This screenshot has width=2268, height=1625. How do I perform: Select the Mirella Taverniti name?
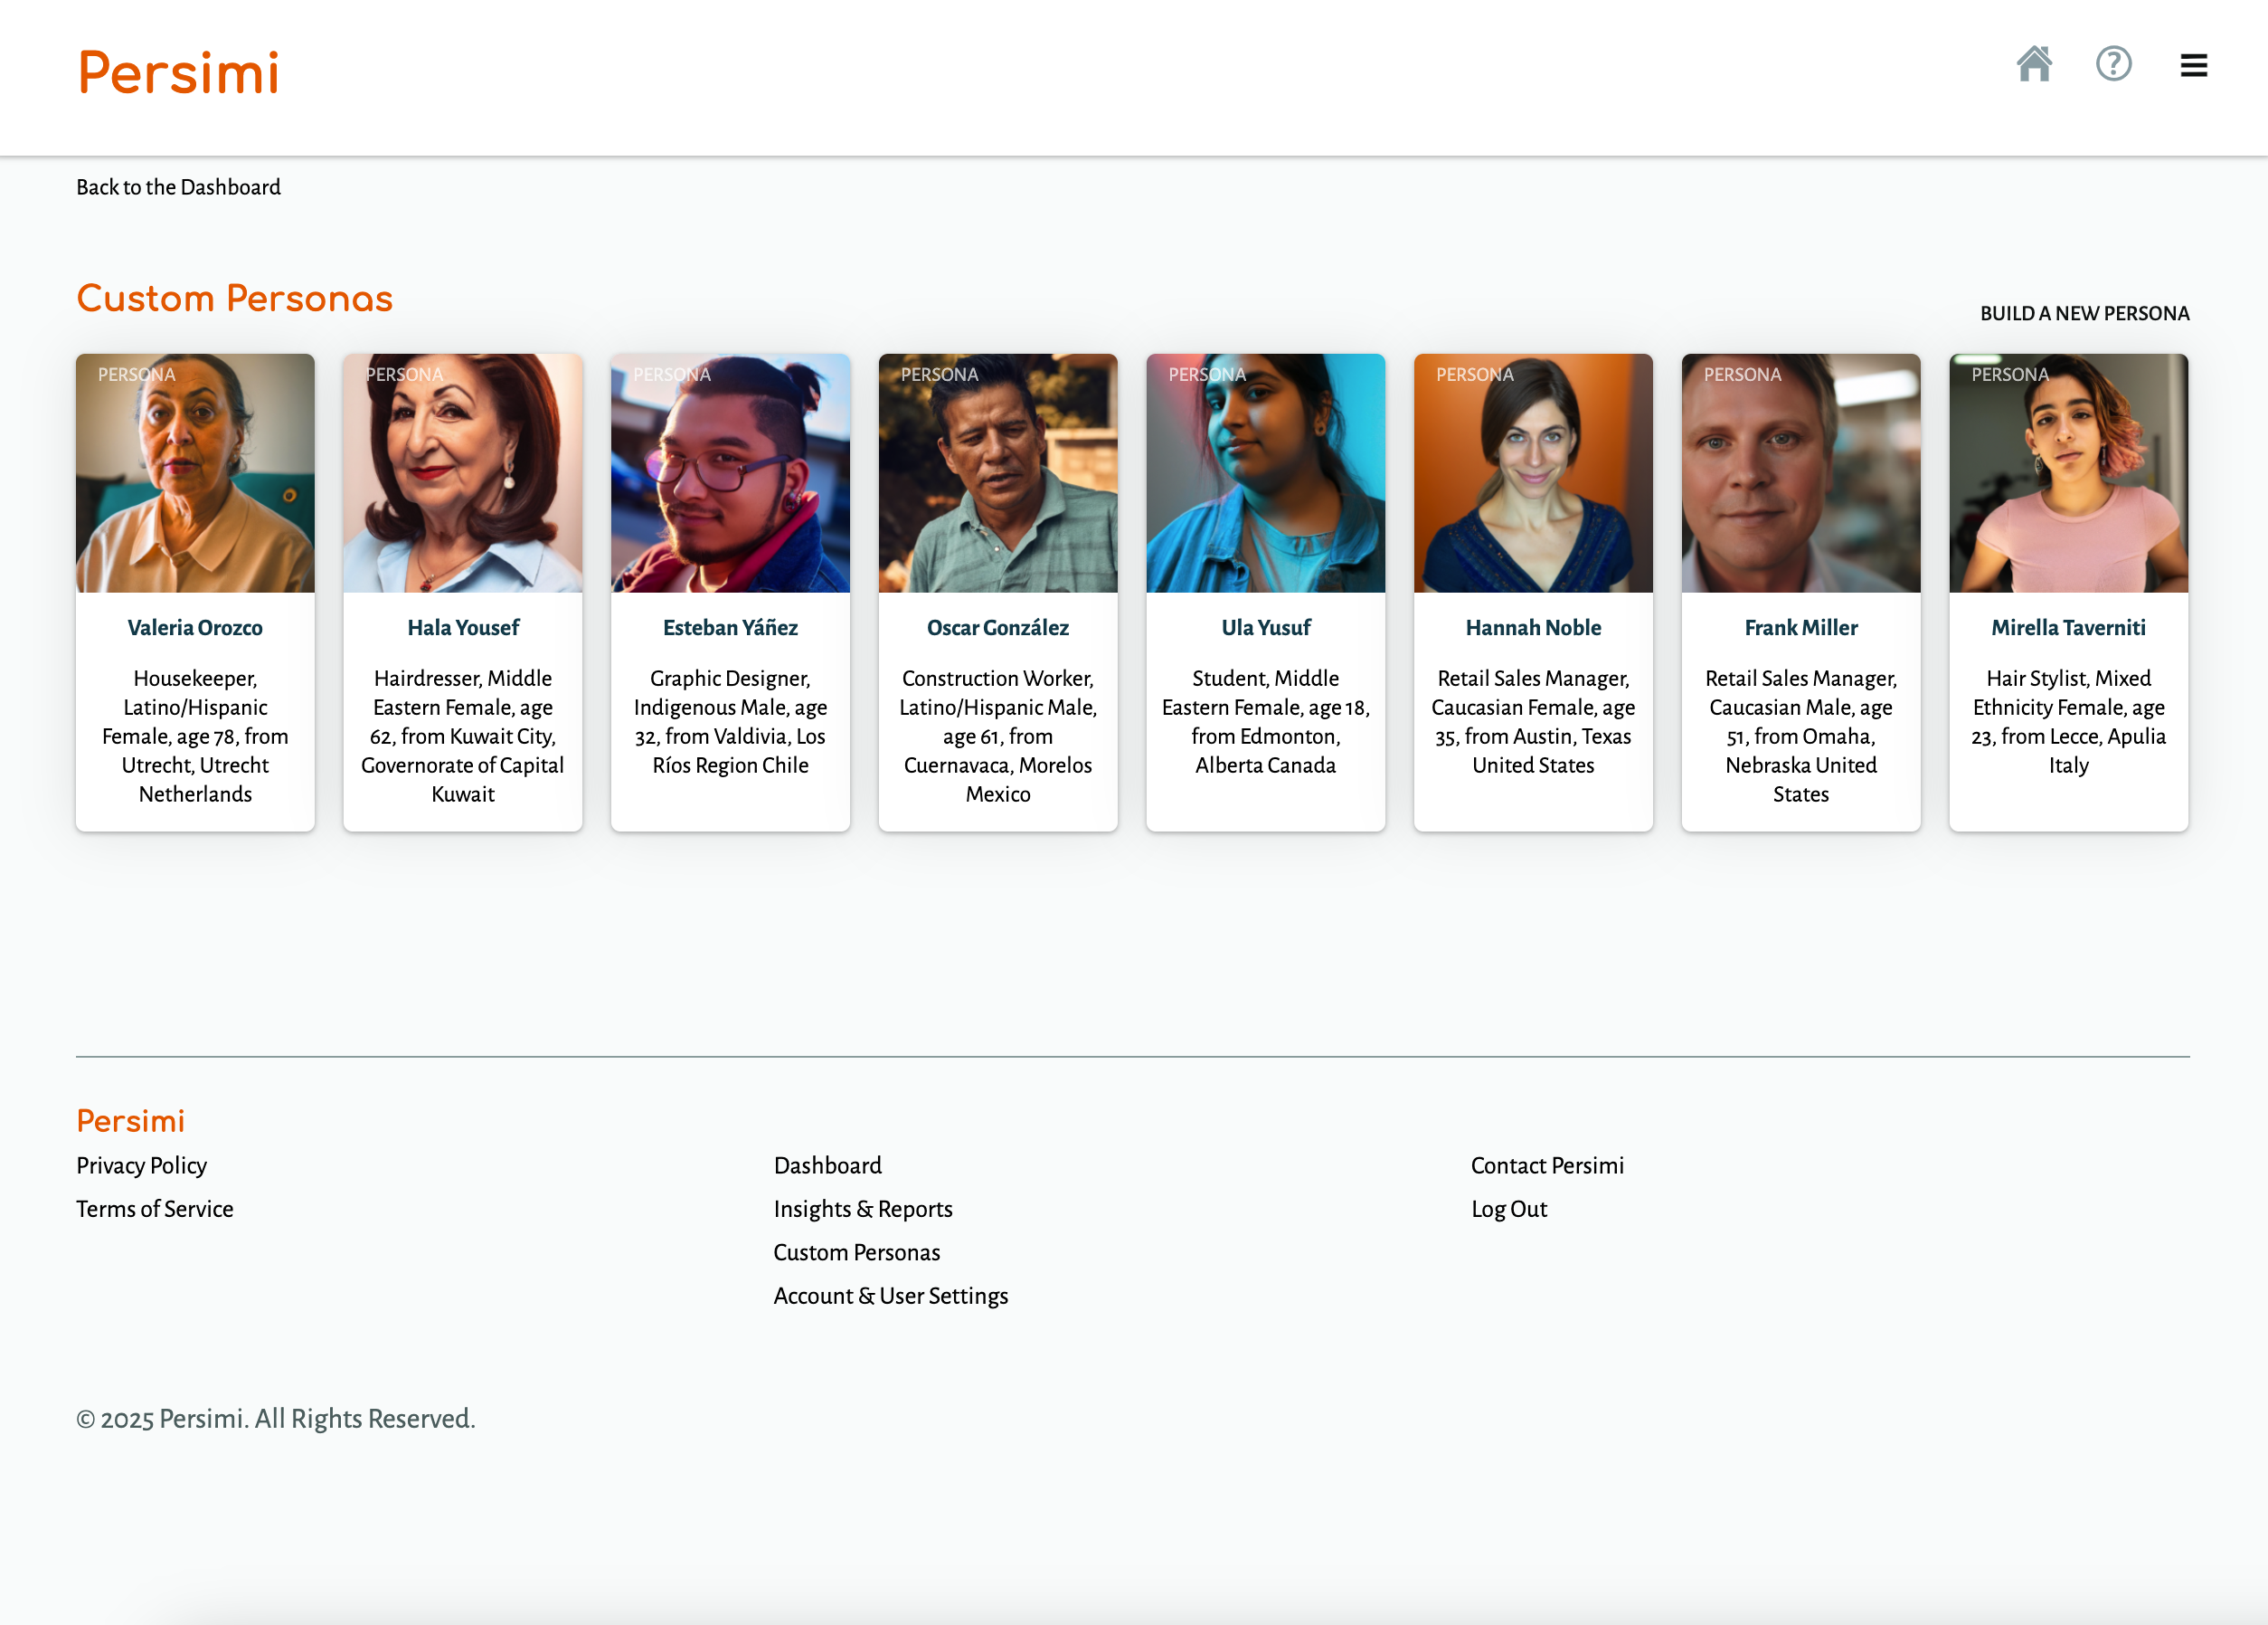[2069, 627]
